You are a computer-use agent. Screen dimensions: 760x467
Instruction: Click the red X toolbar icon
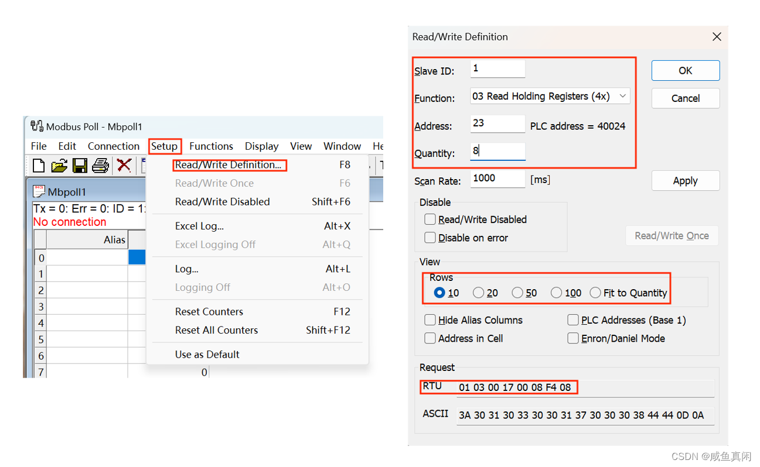[124, 166]
